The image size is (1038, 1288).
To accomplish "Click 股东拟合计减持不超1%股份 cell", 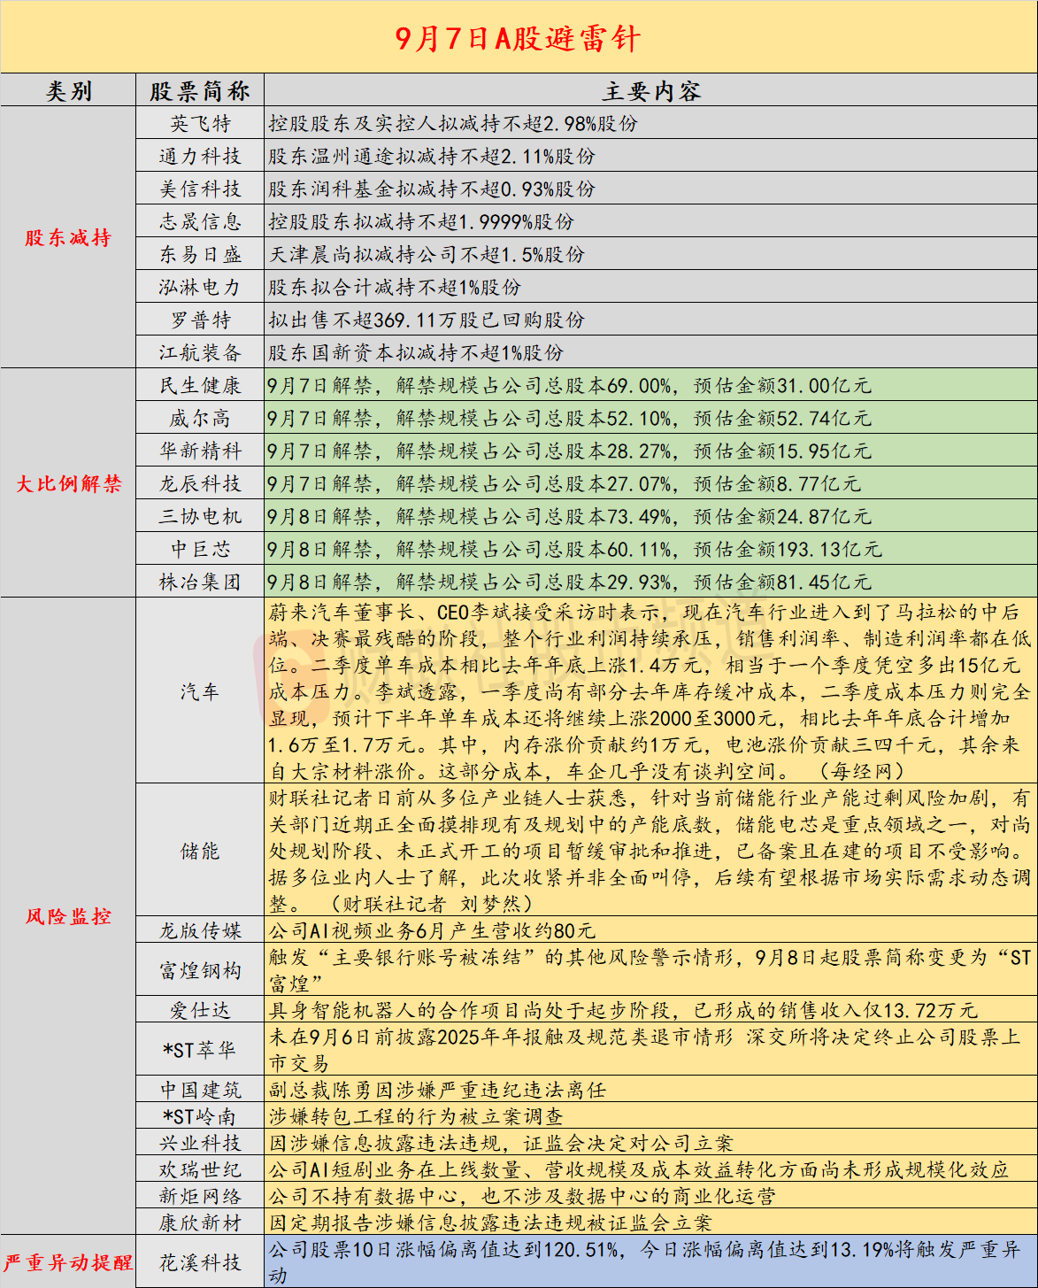I will (650, 287).
